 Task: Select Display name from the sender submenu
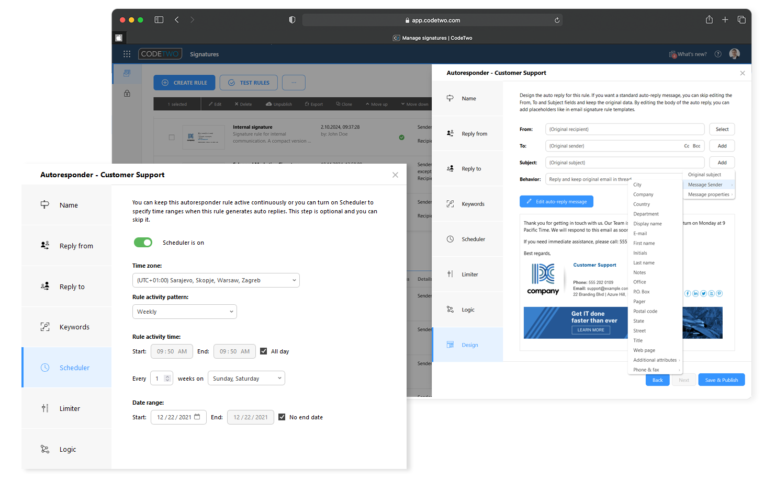point(647,224)
